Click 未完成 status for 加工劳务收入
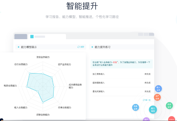This screenshot has width=177, height=121. tap(147, 74)
